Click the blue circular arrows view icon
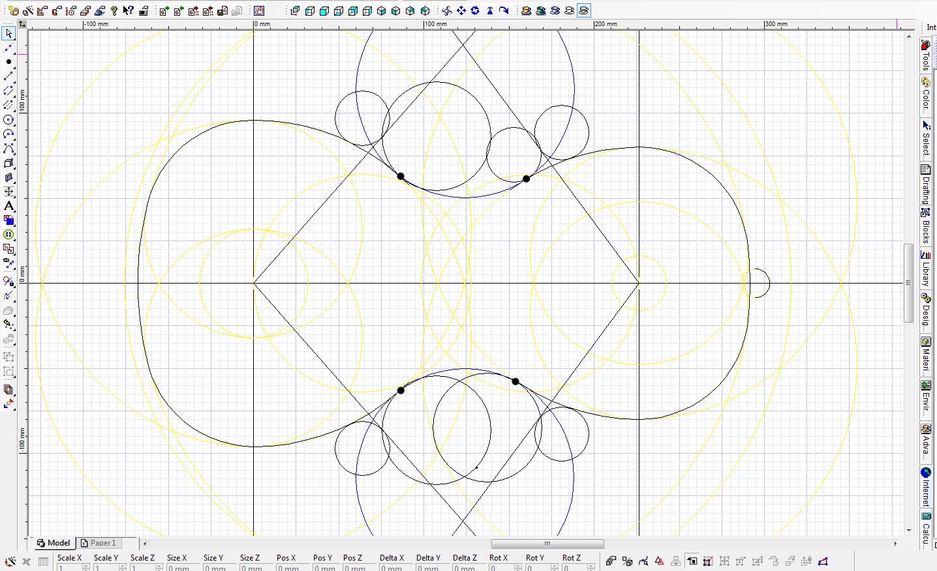This screenshot has height=571, width=937. point(475,10)
